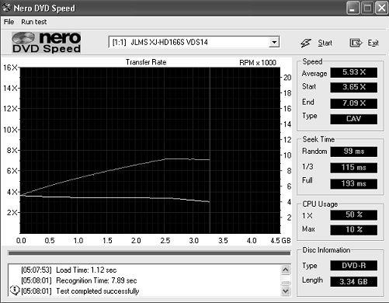Select the Recognition Time log entry
The image size is (389, 303).
pyautogui.click(x=79, y=280)
